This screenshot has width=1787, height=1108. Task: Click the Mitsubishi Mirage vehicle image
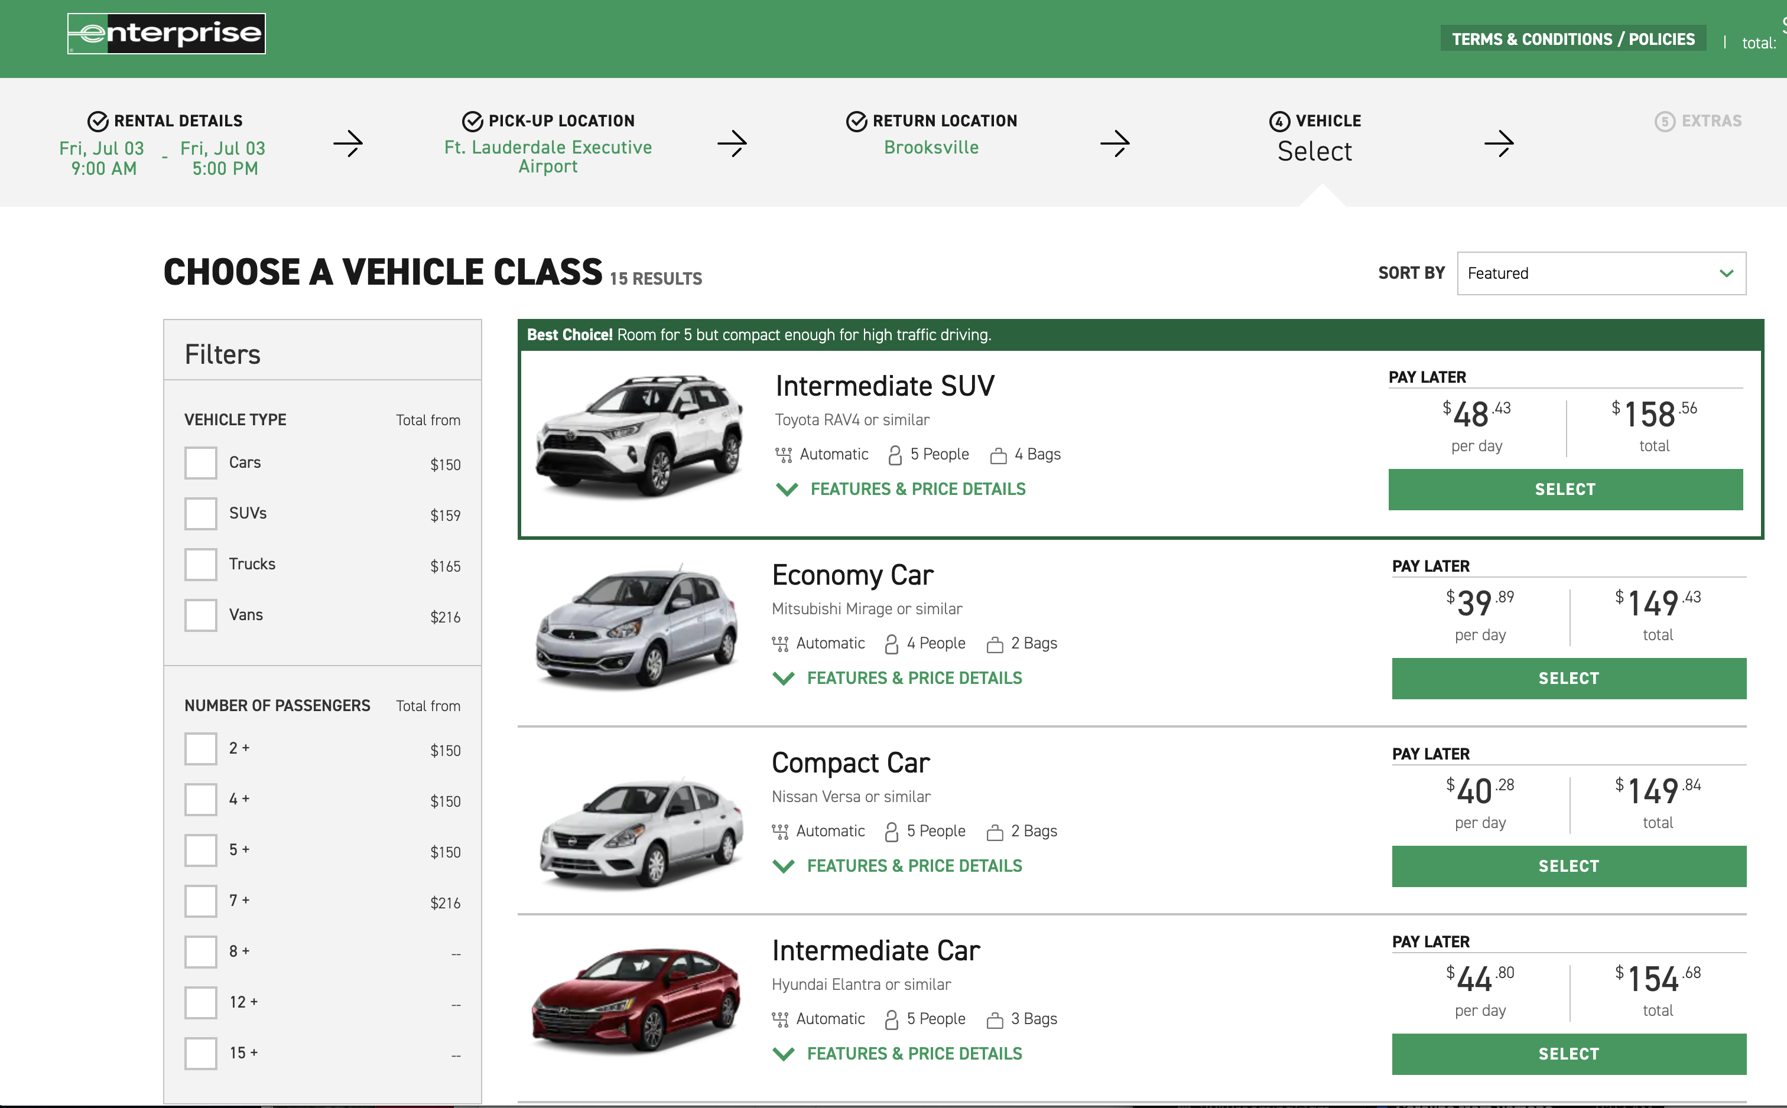click(x=638, y=627)
